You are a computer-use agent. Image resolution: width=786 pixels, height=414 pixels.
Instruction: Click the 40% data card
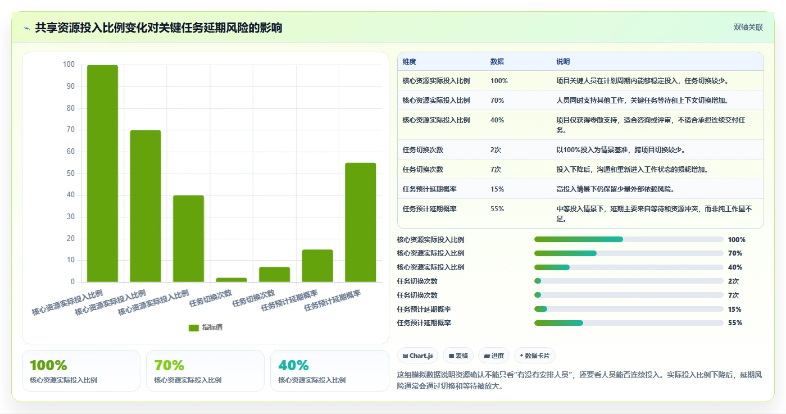tap(329, 371)
